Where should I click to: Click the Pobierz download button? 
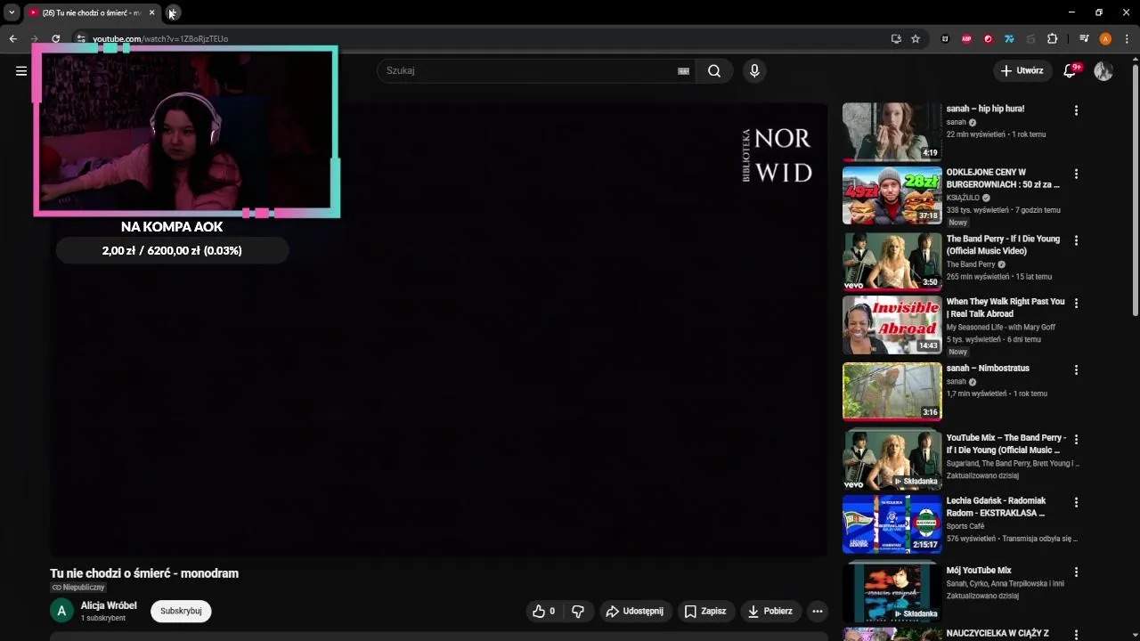coord(769,611)
